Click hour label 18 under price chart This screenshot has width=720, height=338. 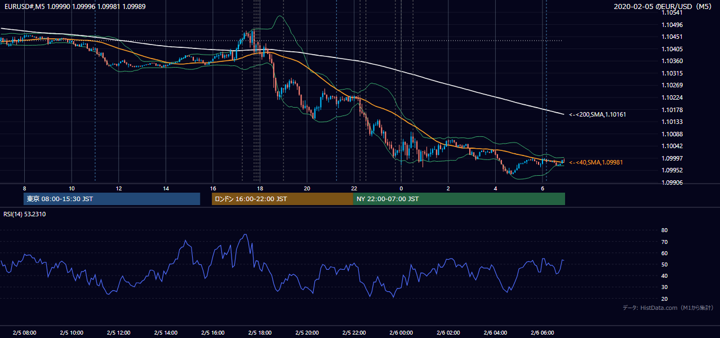click(x=260, y=188)
